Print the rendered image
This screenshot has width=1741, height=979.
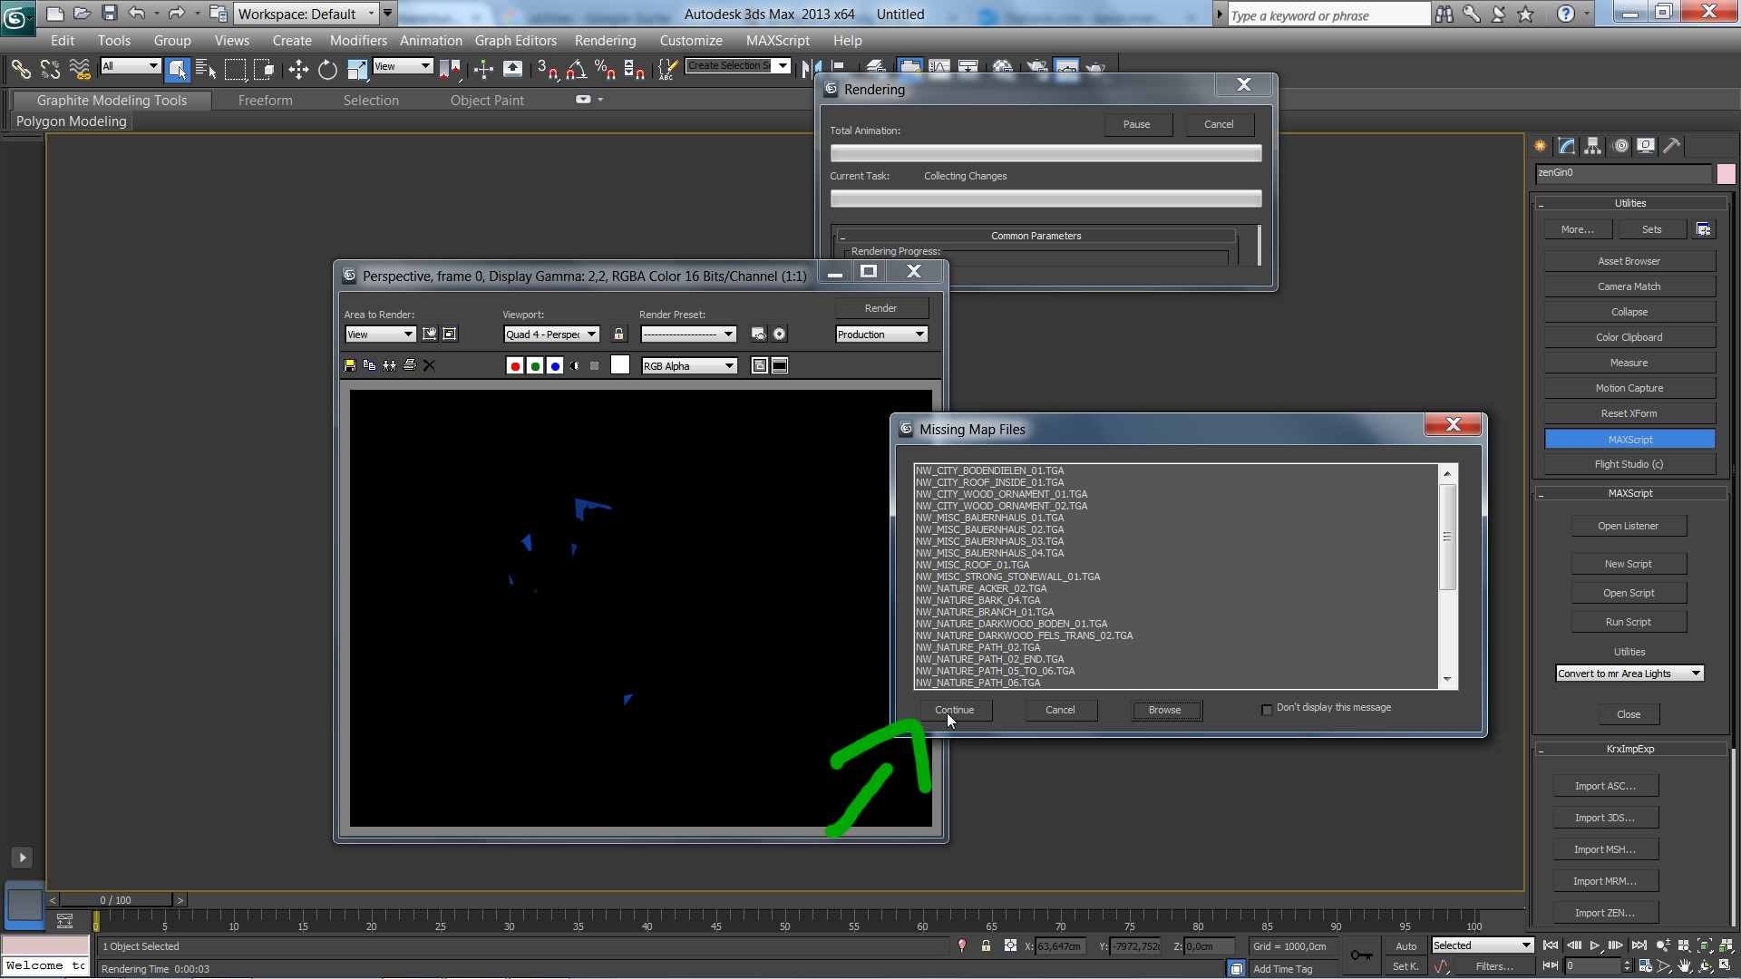(410, 365)
